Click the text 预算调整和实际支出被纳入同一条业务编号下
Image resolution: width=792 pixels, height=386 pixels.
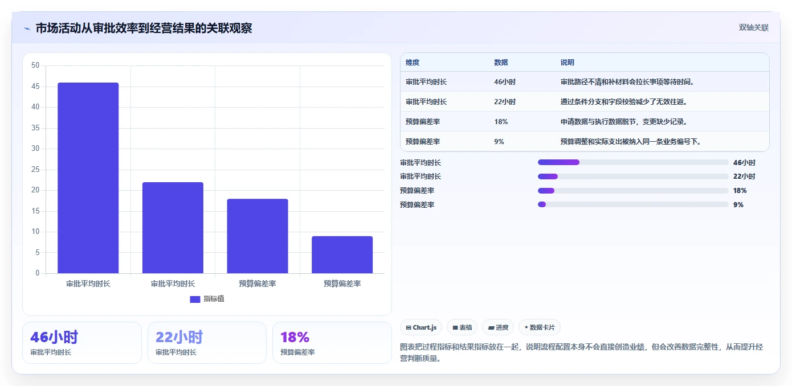pyautogui.click(x=631, y=142)
